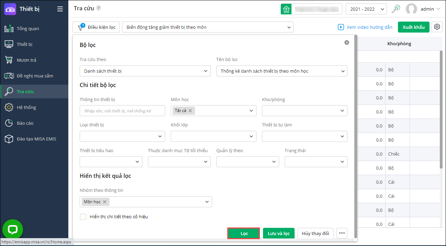Remove the Tất cả tag in Môn học
Image resolution: width=446 pixels, height=246 pixels.
(x=190, y=111)
